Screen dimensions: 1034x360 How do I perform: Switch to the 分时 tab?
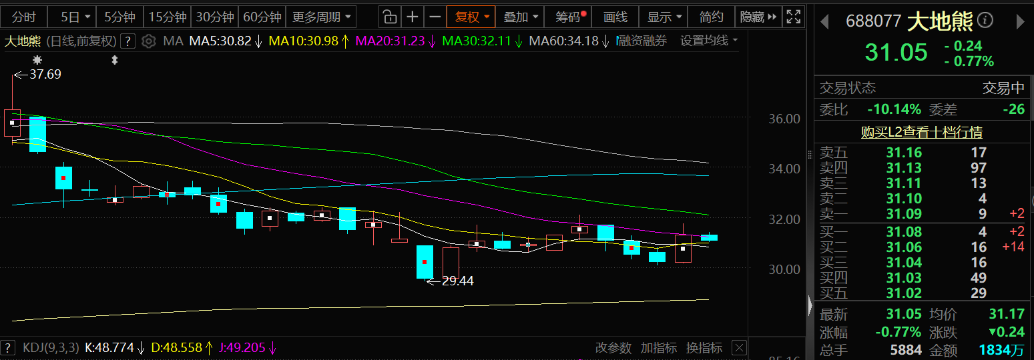(x=25, y=17)
